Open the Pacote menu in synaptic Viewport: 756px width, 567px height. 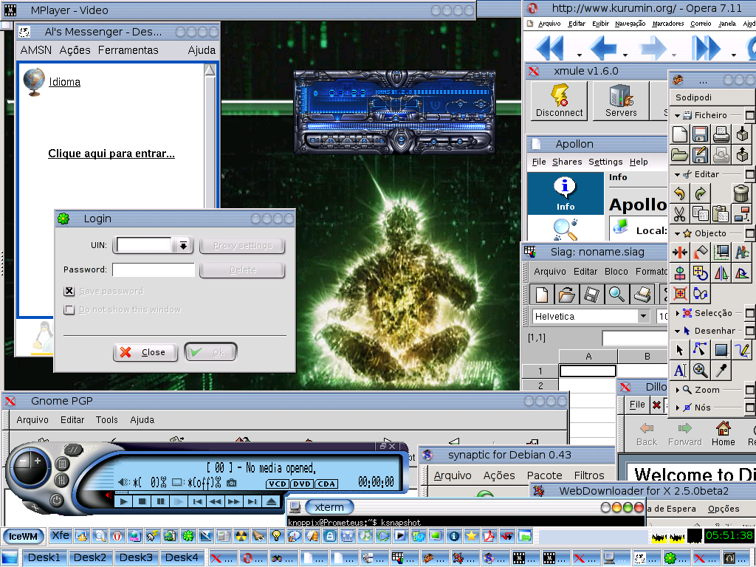point(544,475)
